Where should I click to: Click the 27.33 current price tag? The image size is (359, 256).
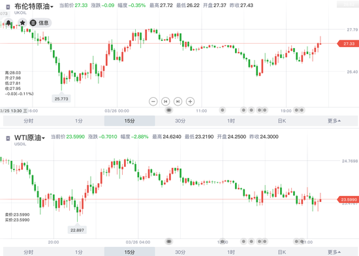pyautogui.click(x=349, y=44)
